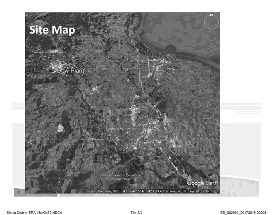The image size is (273, 215).
Task: Click the Tier 3/4 footer text
Action: click(x=136, y=213)
